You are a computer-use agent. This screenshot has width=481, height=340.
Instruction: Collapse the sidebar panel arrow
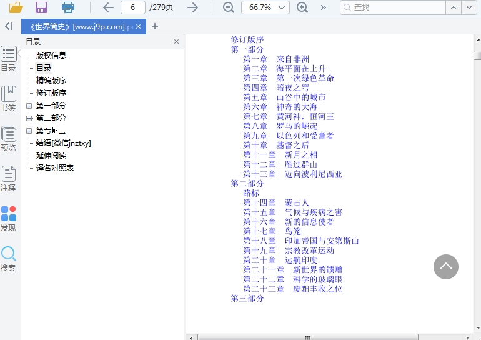pyautogui.click(x=9, y=26)
